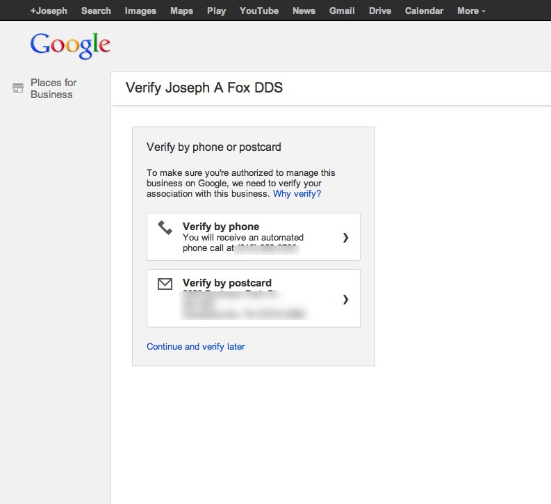Click the chevron on Verify by postcard

(x=346, y=300)
